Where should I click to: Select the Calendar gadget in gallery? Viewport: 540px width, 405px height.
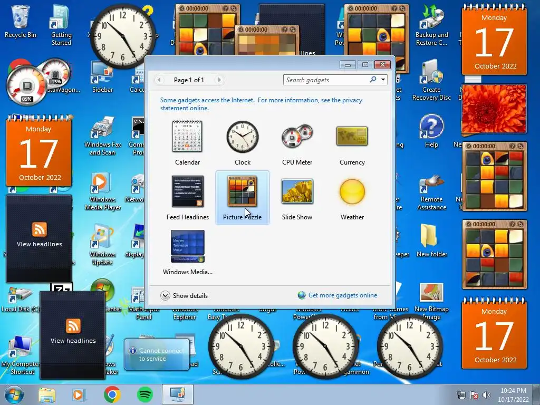point(187,142)
